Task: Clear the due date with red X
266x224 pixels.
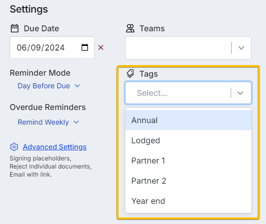Action: pos(101,47)
